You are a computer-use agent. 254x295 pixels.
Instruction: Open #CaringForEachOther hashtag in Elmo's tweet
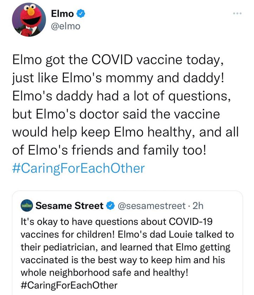point(78,168)
